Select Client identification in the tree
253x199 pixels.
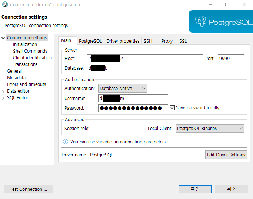pyautogui.click(x=32, y=57)
